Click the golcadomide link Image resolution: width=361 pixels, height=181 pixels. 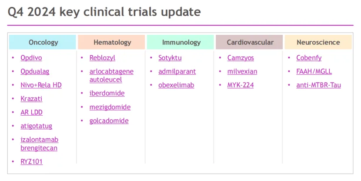[x=109, y=121]
